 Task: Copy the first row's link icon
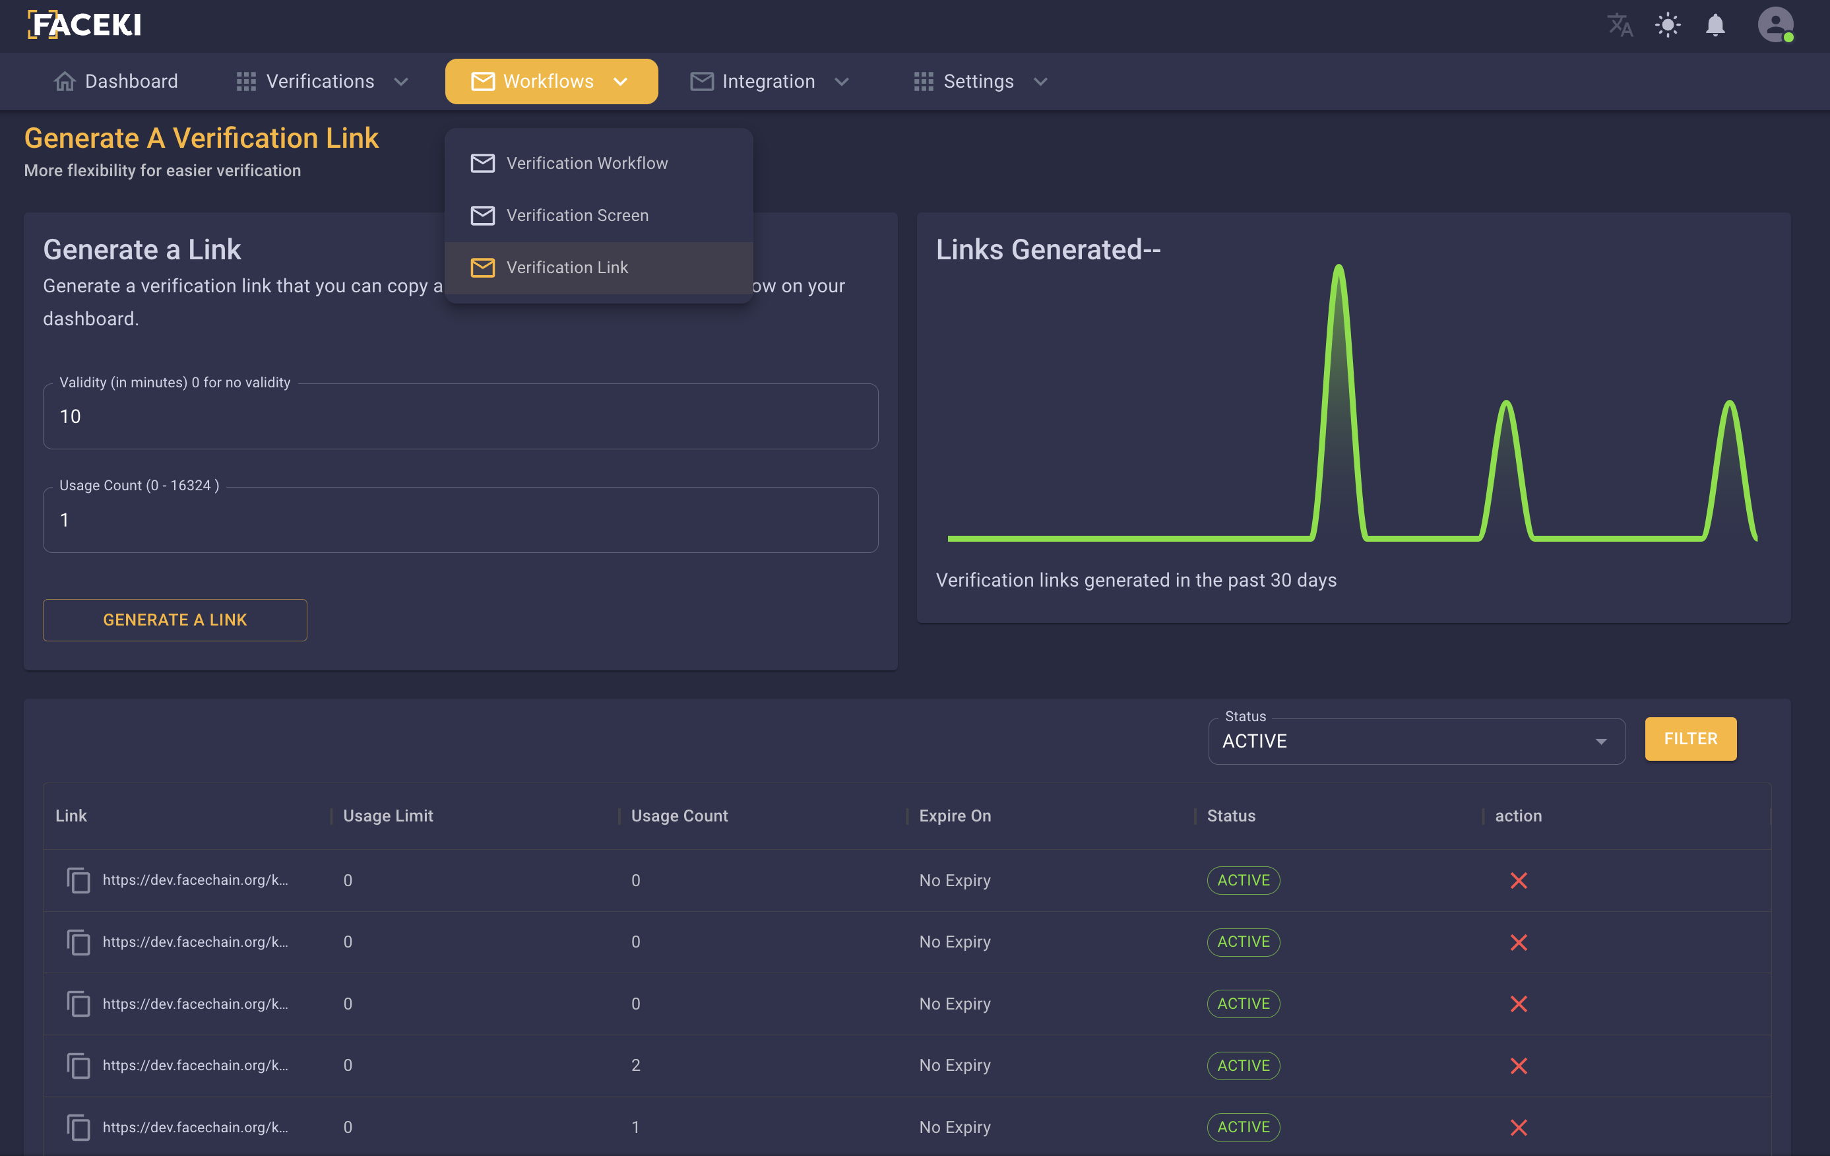tap(79, 880)
